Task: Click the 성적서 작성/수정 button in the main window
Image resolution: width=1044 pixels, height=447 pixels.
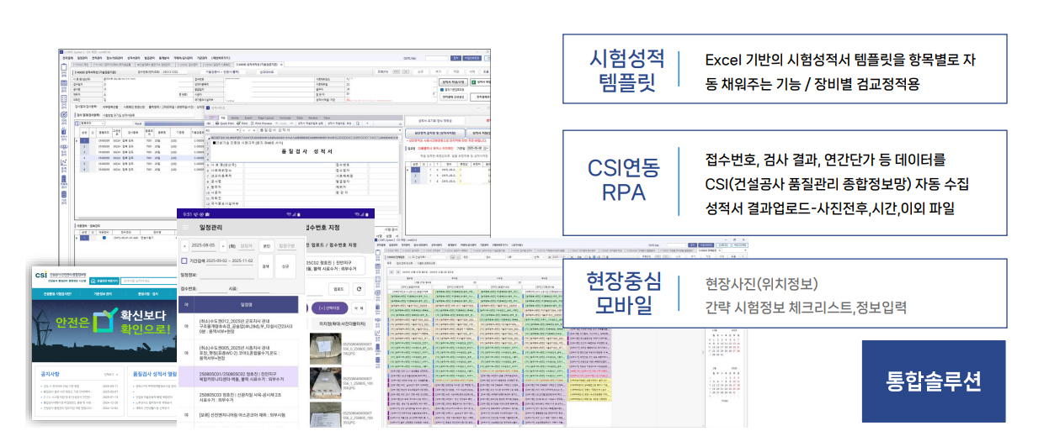Action: 453,82
